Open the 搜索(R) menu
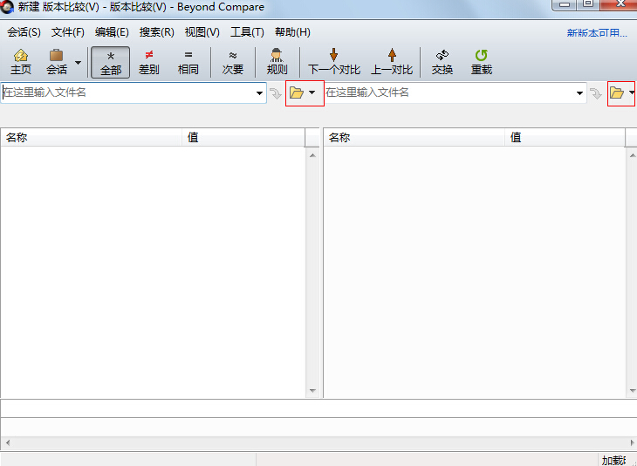 tap(156, 32)
